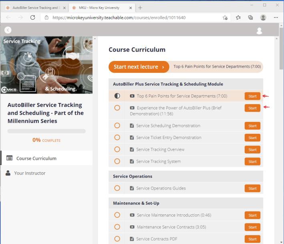Open the browser favorites star icon
This screenshot has width=284, height=244.
[238, 18]
